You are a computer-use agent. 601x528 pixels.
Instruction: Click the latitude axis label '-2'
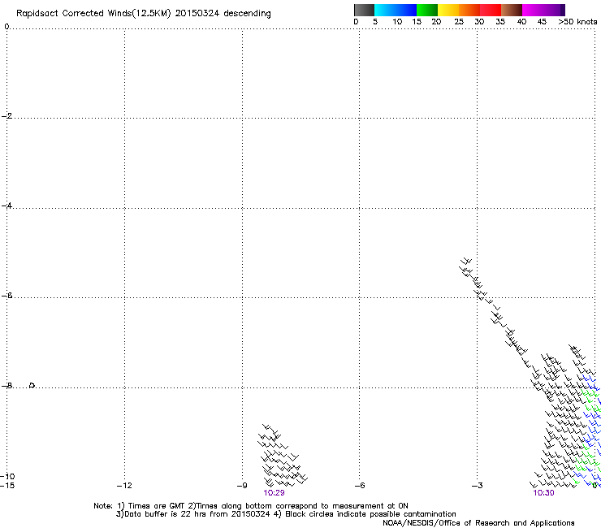(6, 116)
